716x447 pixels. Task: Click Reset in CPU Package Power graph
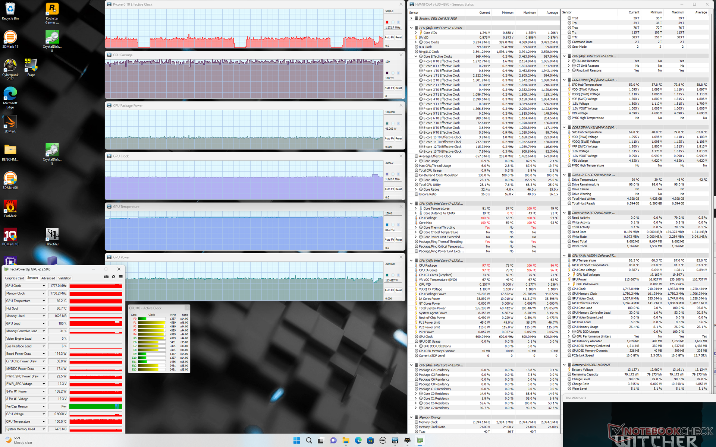tap(399, 139)
